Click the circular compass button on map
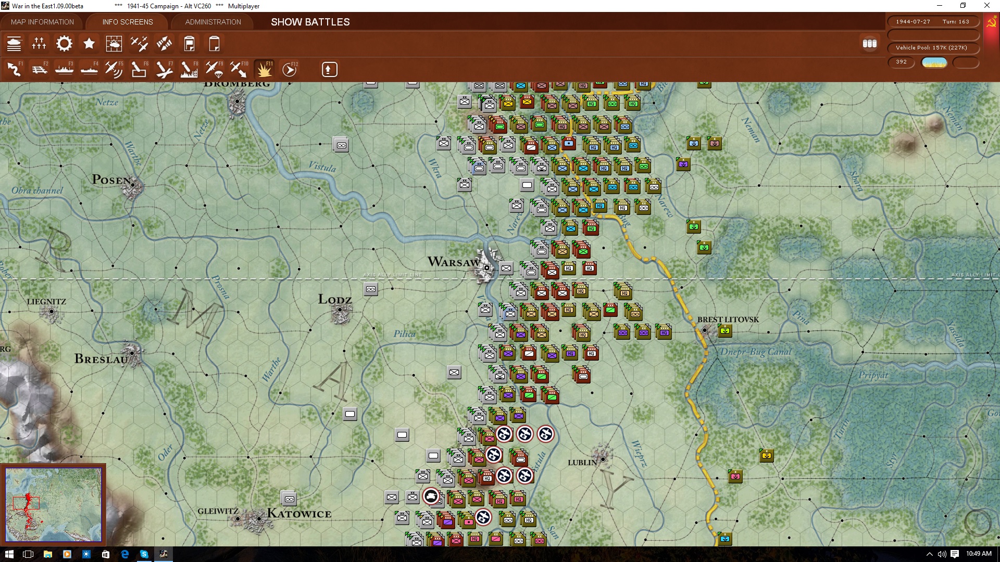Image resolution: width=1000 pixels, height=562 pixels. 978,522
